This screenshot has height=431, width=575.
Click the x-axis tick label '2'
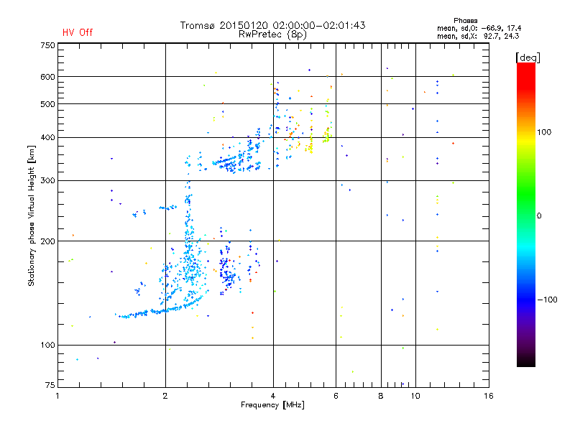[x=165, y=396]
